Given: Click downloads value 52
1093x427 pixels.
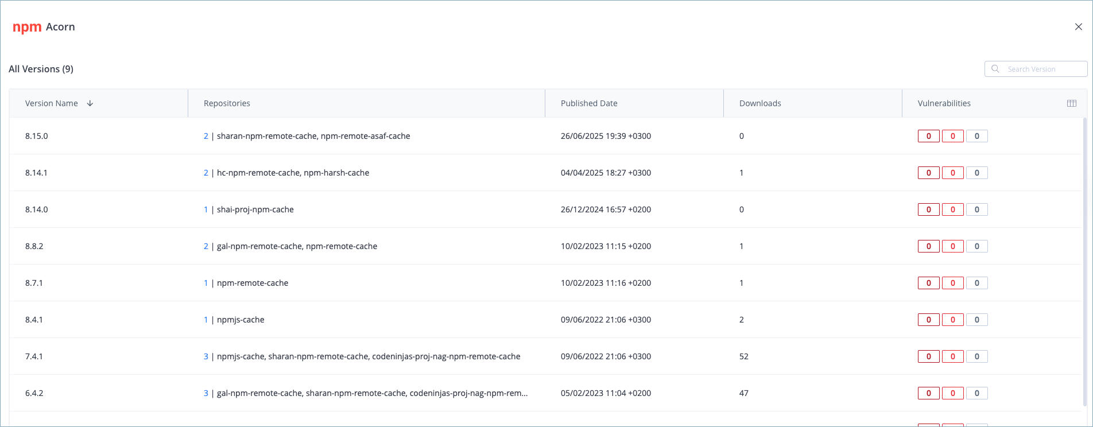Looking at the screenshot, I should [744, 356].
